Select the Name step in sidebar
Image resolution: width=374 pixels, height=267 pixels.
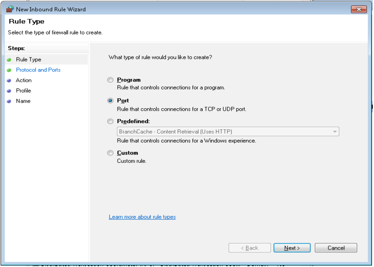(x=23, y=101)
